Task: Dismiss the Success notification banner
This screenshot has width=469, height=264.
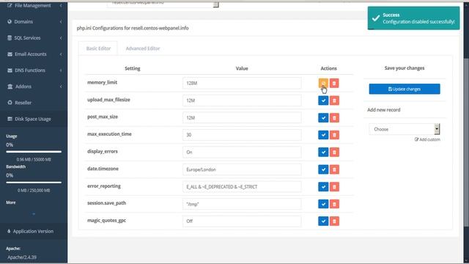Action: 413,18
